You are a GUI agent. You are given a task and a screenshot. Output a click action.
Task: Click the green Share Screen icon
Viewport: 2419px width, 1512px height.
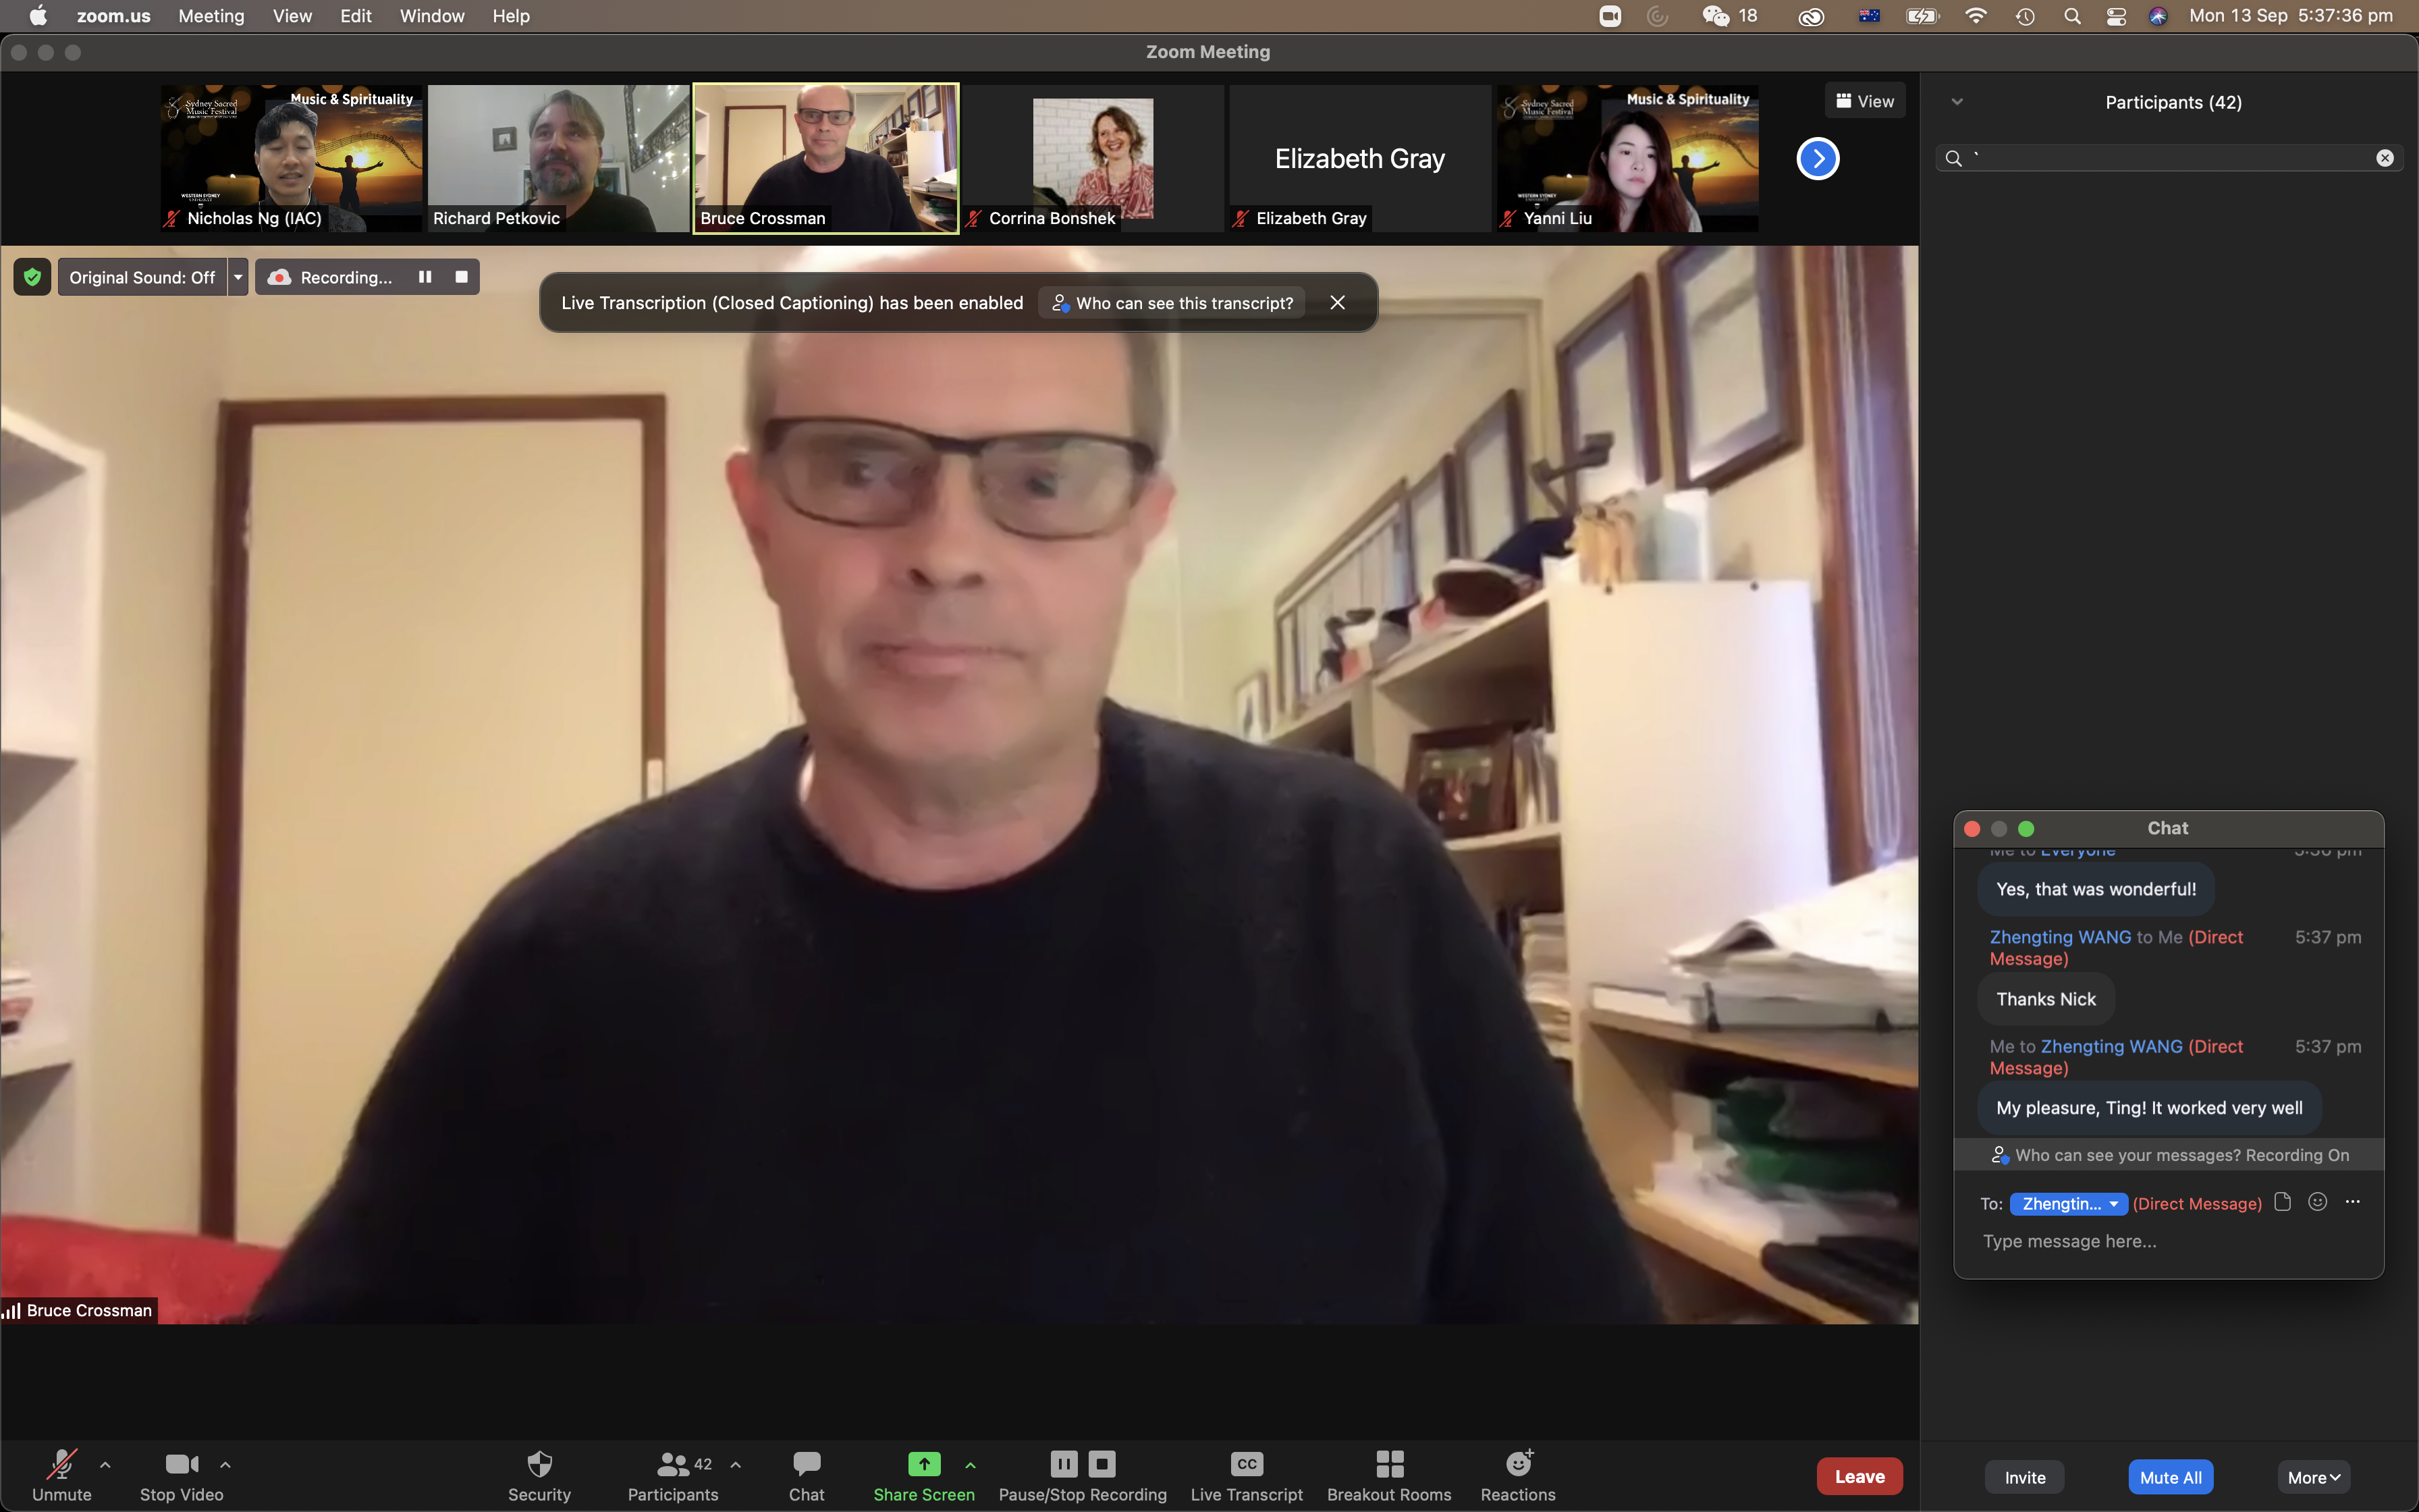(923, 1464)
